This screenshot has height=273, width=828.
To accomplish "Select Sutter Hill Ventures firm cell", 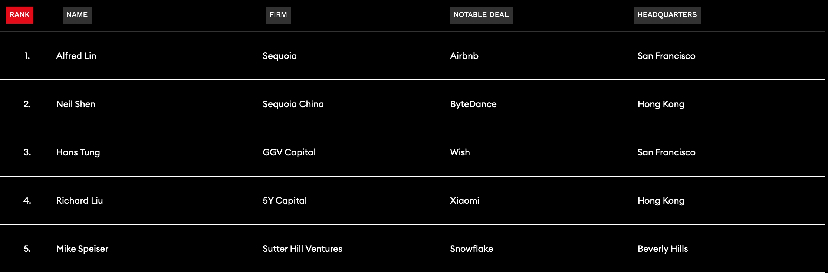I will click(302, 249).
